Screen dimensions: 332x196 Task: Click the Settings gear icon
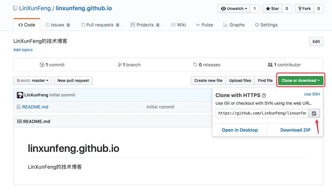coord(257,25)
